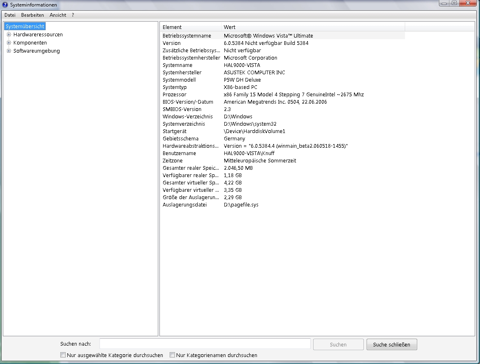Close the Systeminformationen window
This screenshot has height=364, width=480.
[468, 3]
